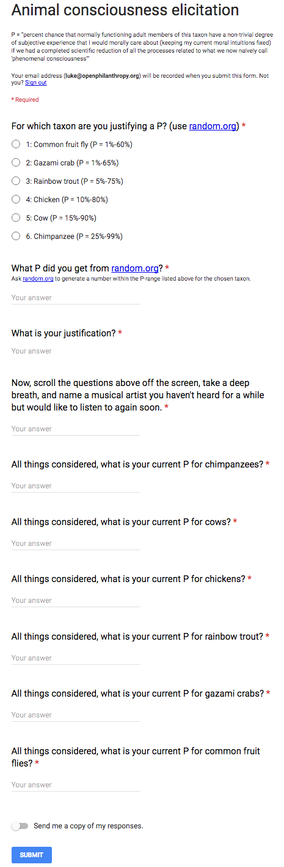
Task: Focus the rainbow trout P answer field
Action: (76, 658)
